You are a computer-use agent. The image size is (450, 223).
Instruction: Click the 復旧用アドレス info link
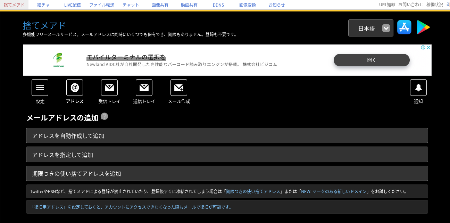coord(131,207)
